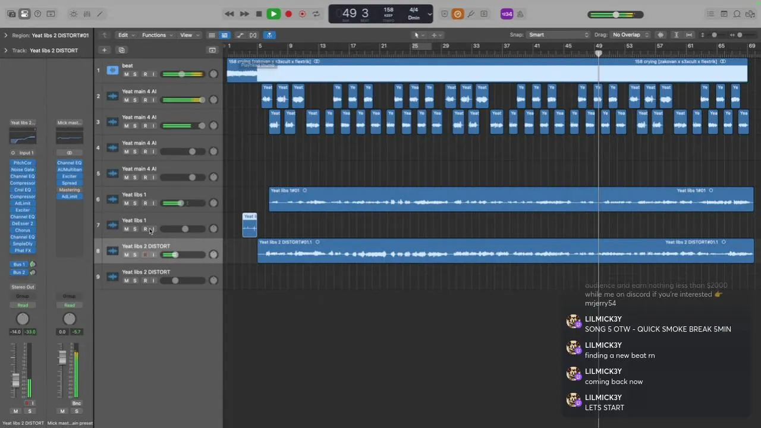This screenshot has height=428, width=761.
Task: Open the Snap Smart dropdown
Action: 558,35
